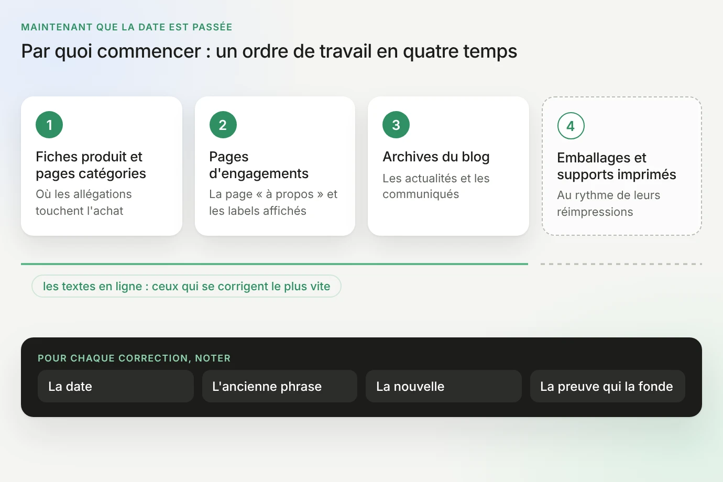Click the text "Les actualités et les communiqués"
The width and height of the screenshot is (723, 482).
pos(436,186)
